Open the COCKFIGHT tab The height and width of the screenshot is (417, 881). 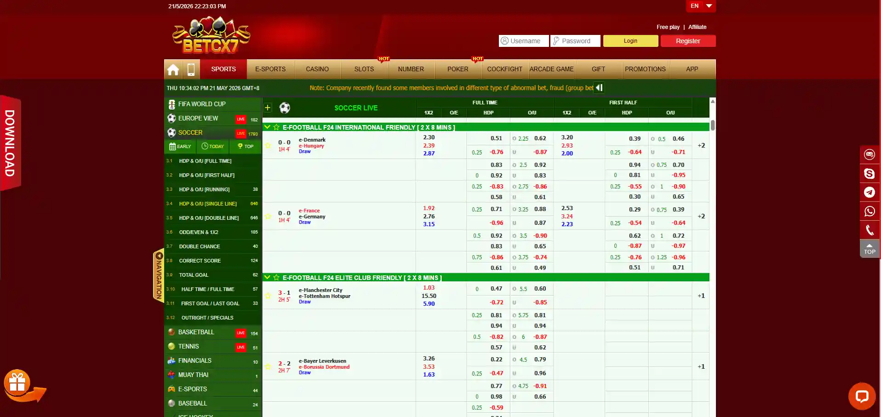click(505, 69)
